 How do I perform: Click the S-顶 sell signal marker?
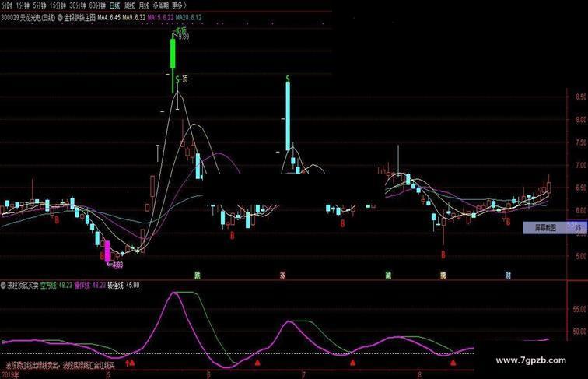(x=181, y=79)
